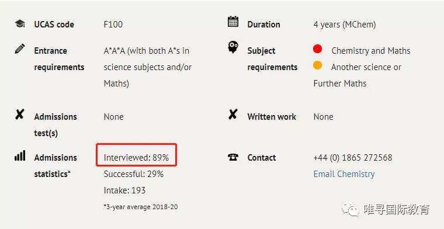
Task: Click the bar chart icon for Admissions statistics
Action: click(20, 155)
